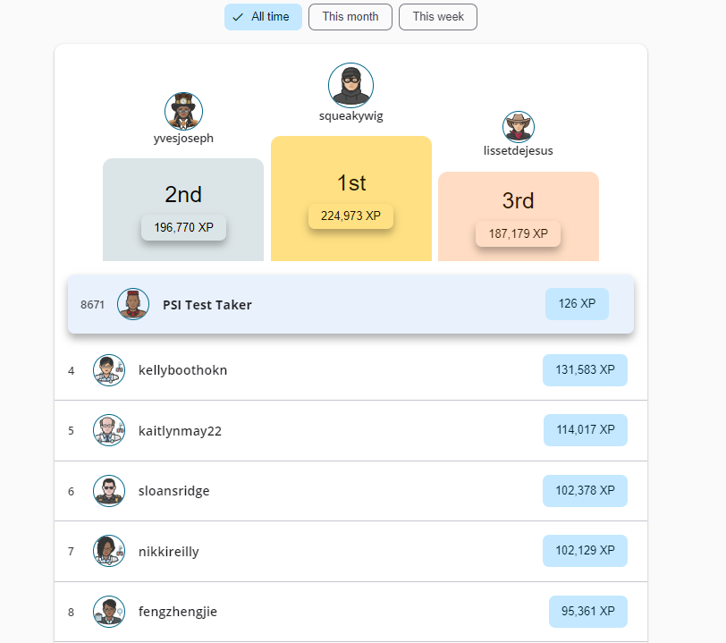
Task: Click kaitlynmay22's avatar icon
Action: coord(109,430)
